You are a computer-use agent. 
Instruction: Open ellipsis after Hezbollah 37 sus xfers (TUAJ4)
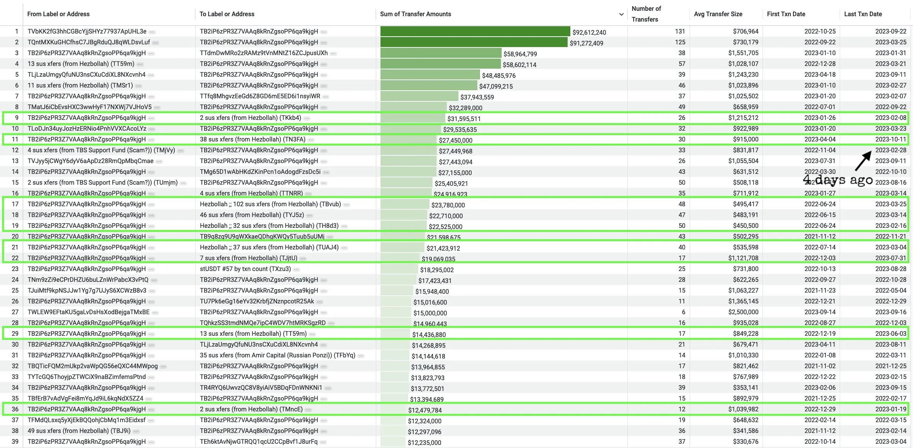point(344,248)
